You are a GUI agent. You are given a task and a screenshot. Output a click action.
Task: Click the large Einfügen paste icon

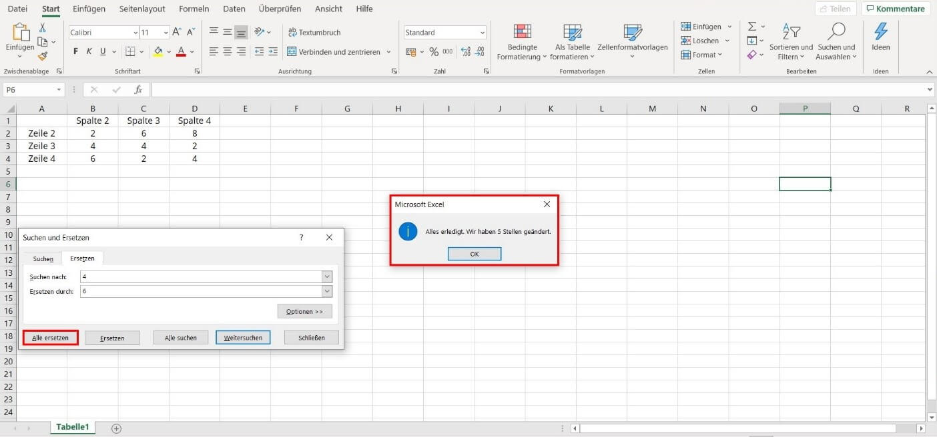(x=21, y=33)
